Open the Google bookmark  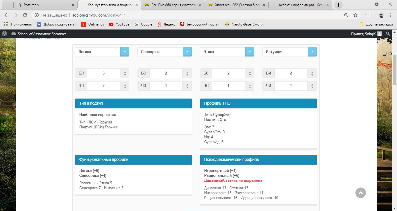point(143,24)
